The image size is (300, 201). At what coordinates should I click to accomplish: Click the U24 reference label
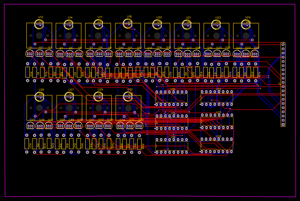pyautogui.click(x=248, y=18)
